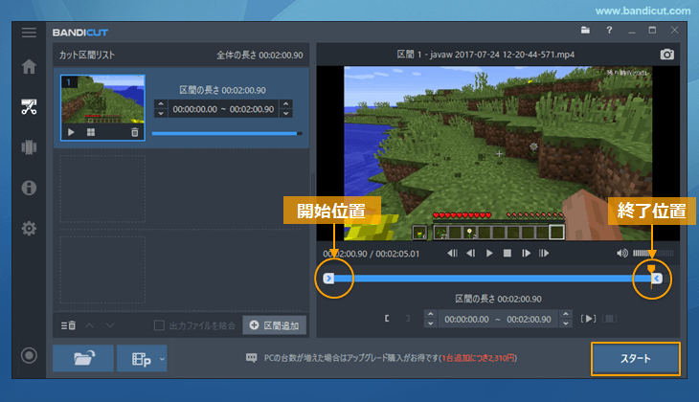Click start time field 00:00:00.00 below timeline
The image size is (699, 402).
(x=466, y=319)
